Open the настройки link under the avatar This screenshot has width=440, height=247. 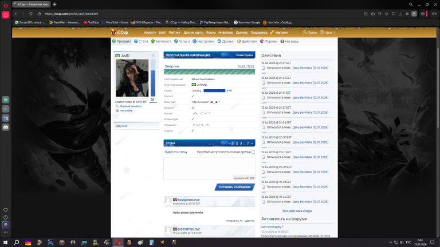point(126,110)
